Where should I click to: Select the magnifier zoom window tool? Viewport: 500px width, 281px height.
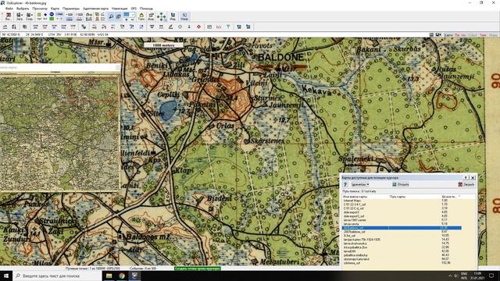111,16
